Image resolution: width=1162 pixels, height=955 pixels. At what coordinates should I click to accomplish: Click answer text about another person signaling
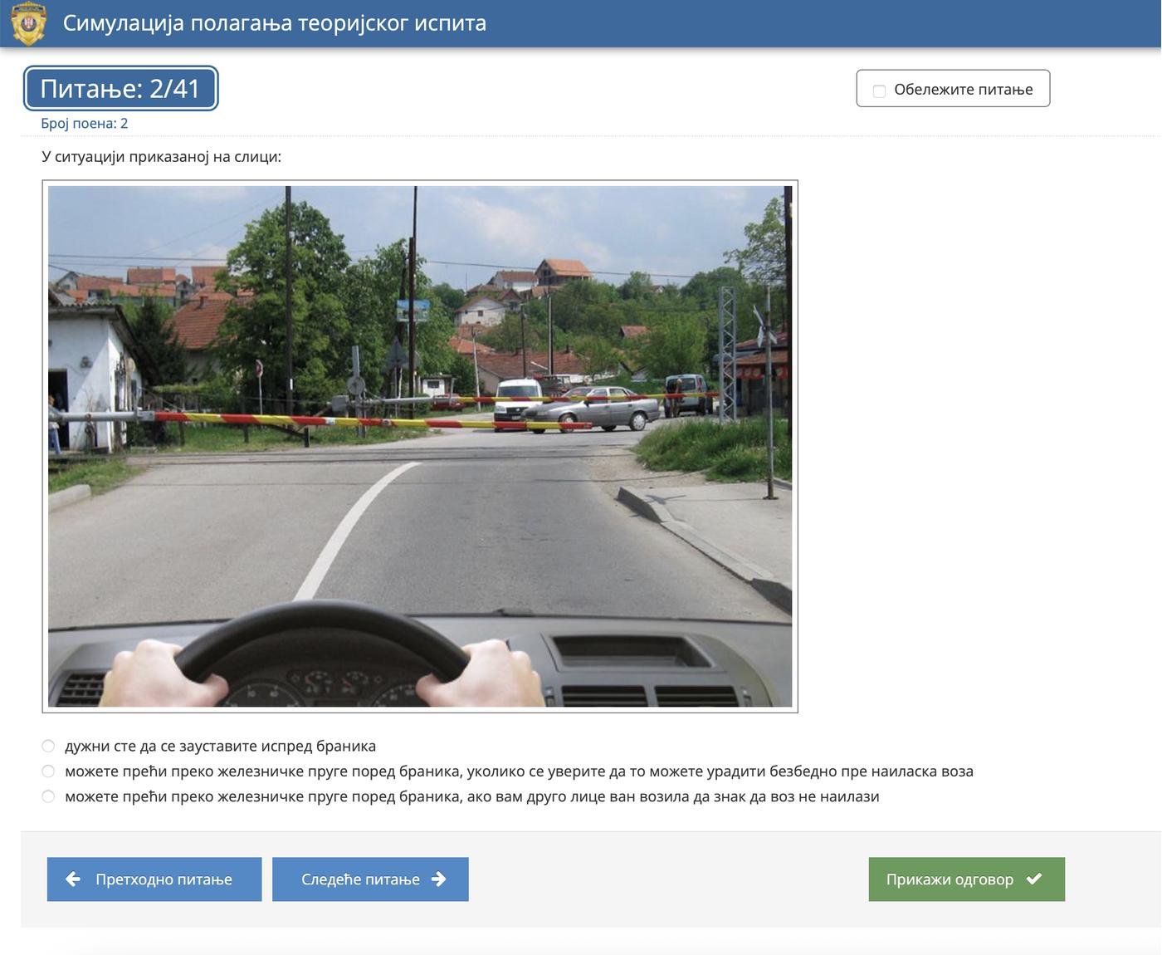471,796
